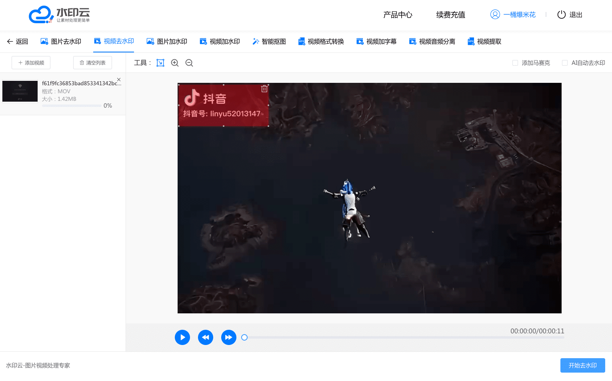Click file name f61f9fc36853bad853341342bc…
This screenshot has height=381, width=612.
(82, 83)
